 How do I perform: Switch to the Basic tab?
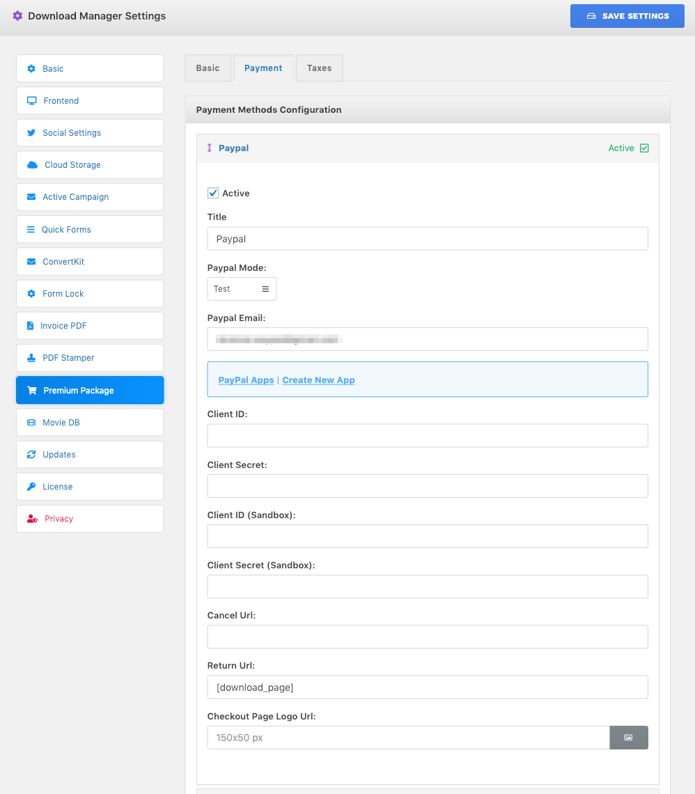click(208, 68)
